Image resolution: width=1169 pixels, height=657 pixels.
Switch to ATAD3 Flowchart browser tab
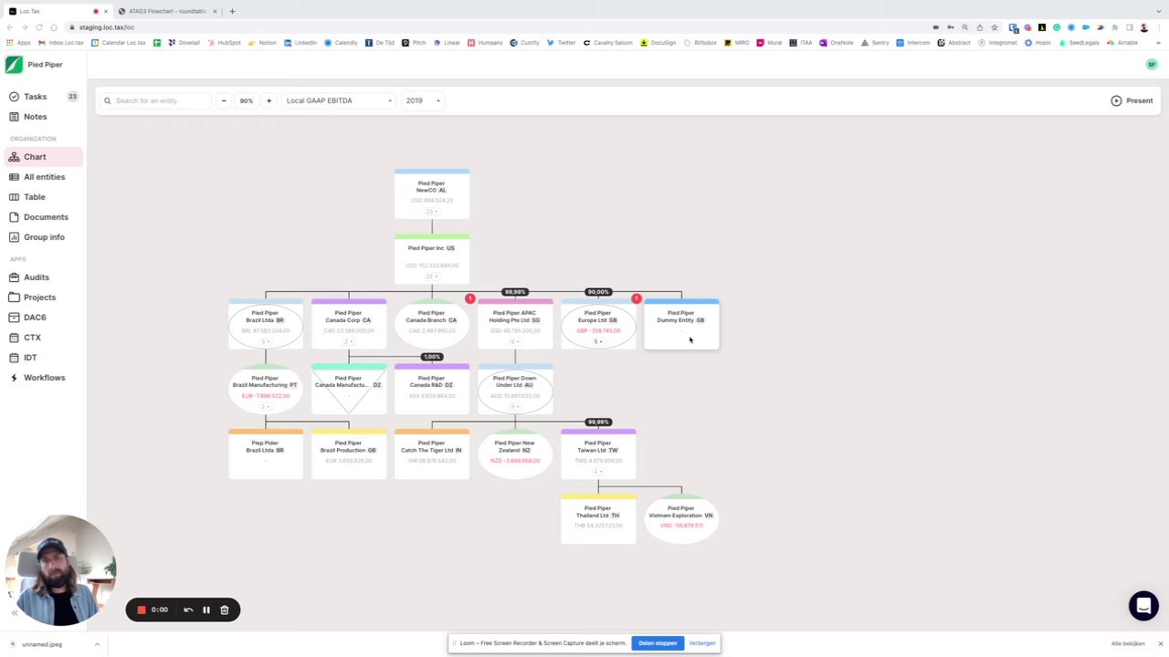click(x=167, y=11)
